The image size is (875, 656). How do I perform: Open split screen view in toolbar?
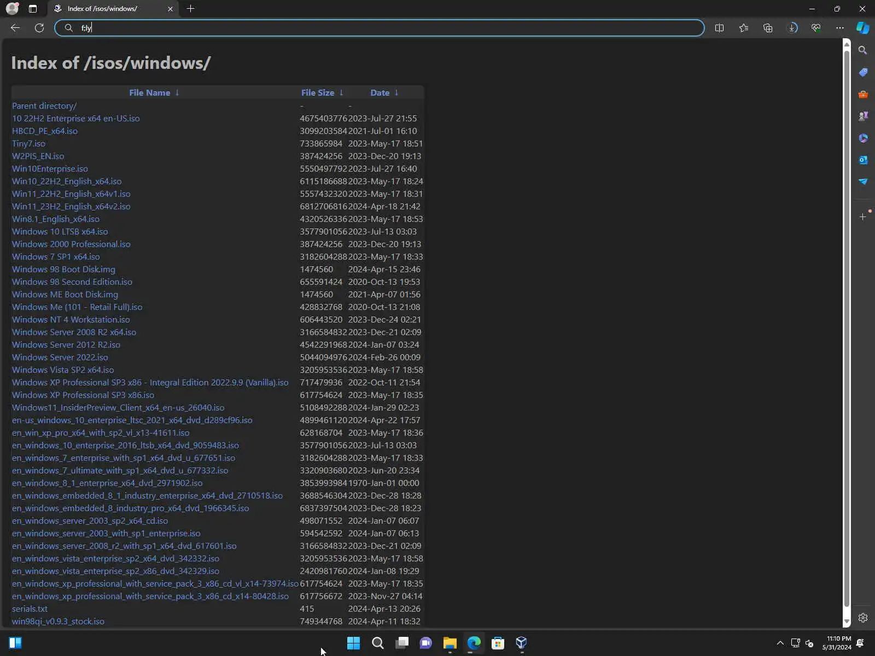pos(719,28)
